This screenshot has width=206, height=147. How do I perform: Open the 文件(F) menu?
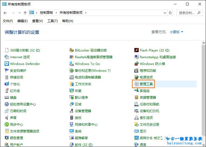pos(8,21)
